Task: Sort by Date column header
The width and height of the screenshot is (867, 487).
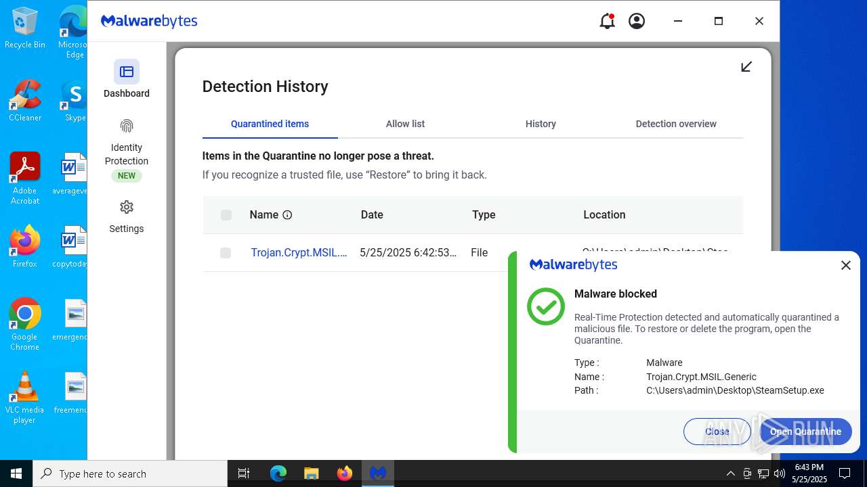Action: [x=372, y=214]
